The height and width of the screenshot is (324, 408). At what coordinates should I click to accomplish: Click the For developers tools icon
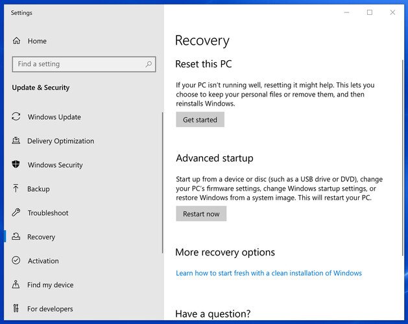point(16,308)
